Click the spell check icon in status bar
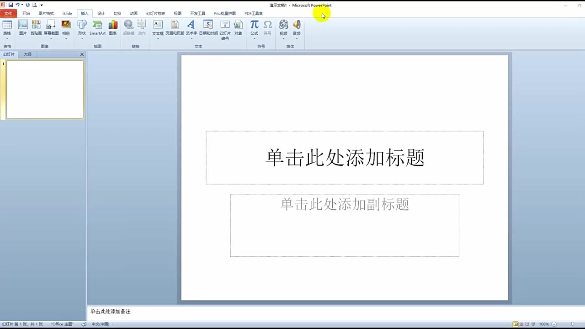The height and width of the screenshot is (329, 585). 84,324
